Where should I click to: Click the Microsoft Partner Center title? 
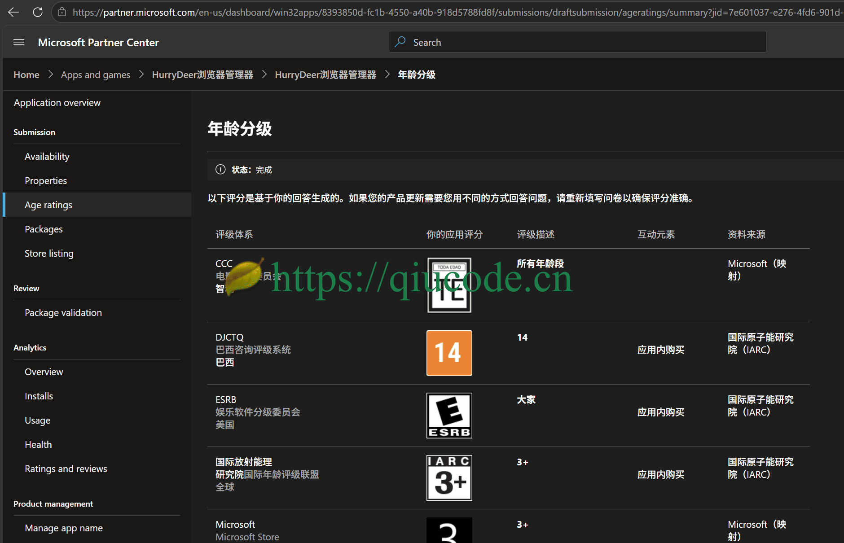coord(98,42)
